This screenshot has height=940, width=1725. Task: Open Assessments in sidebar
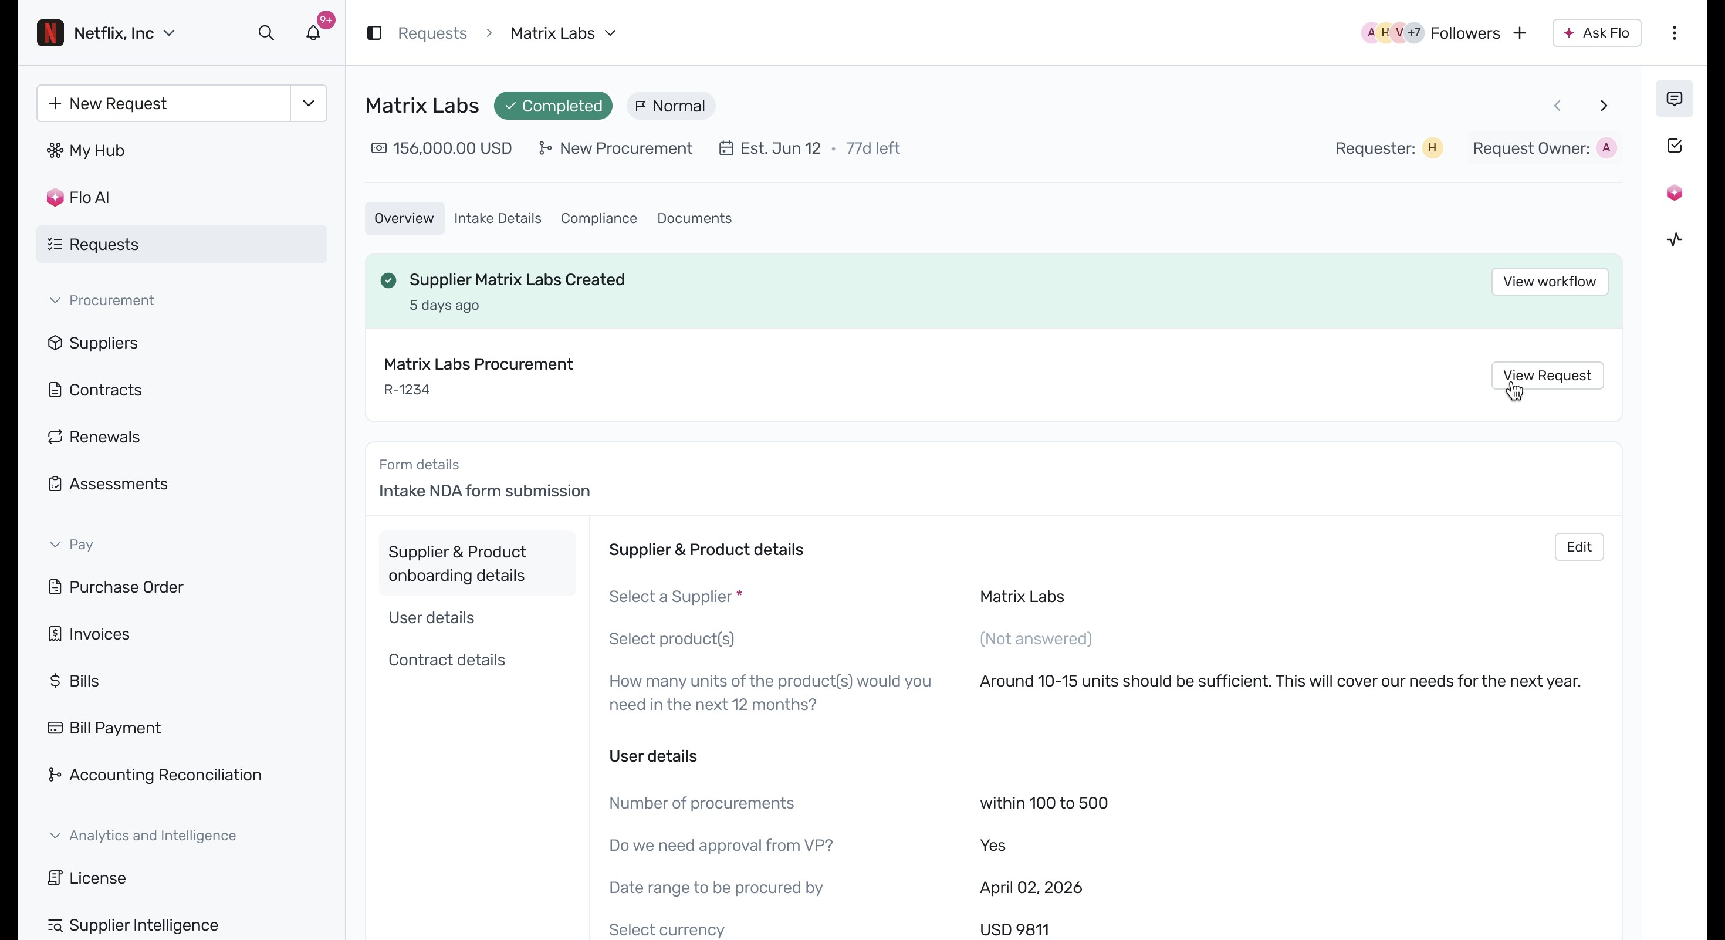(181, 483)
